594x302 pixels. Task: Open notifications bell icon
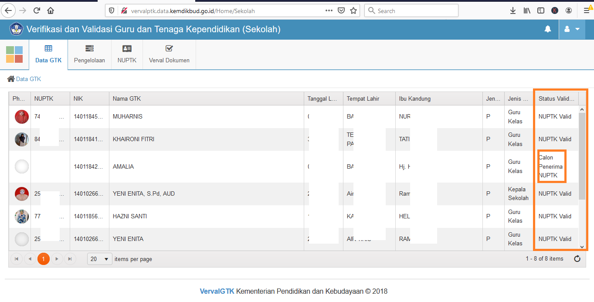point(548,29)
